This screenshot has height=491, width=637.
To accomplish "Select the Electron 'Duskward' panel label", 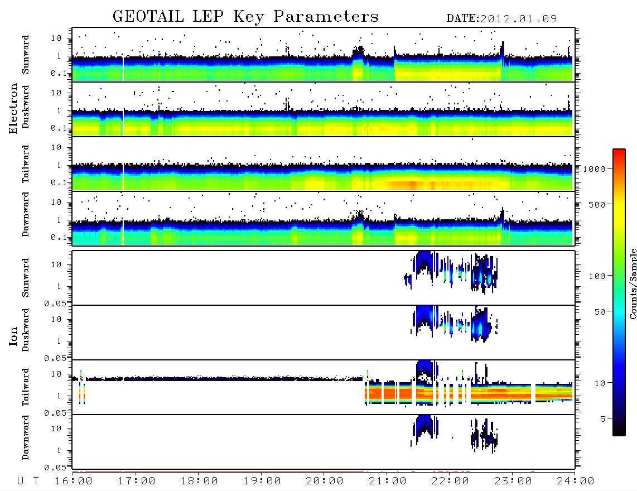I will click(x=26, y=107).
